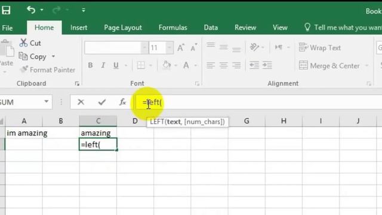
Task: Open Alignment group dialog launcher
Action: tap(369, 84)
